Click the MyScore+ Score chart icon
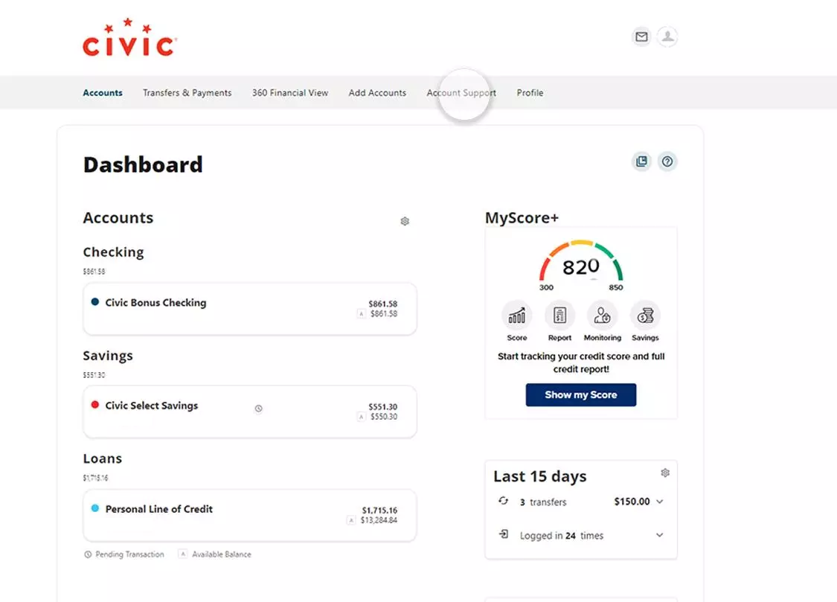The height and width of the screenshot is (602, 837). (x=516, y=316)
